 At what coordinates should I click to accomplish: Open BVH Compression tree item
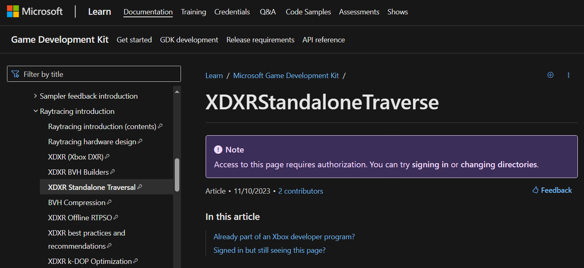(x=77, y=202)
